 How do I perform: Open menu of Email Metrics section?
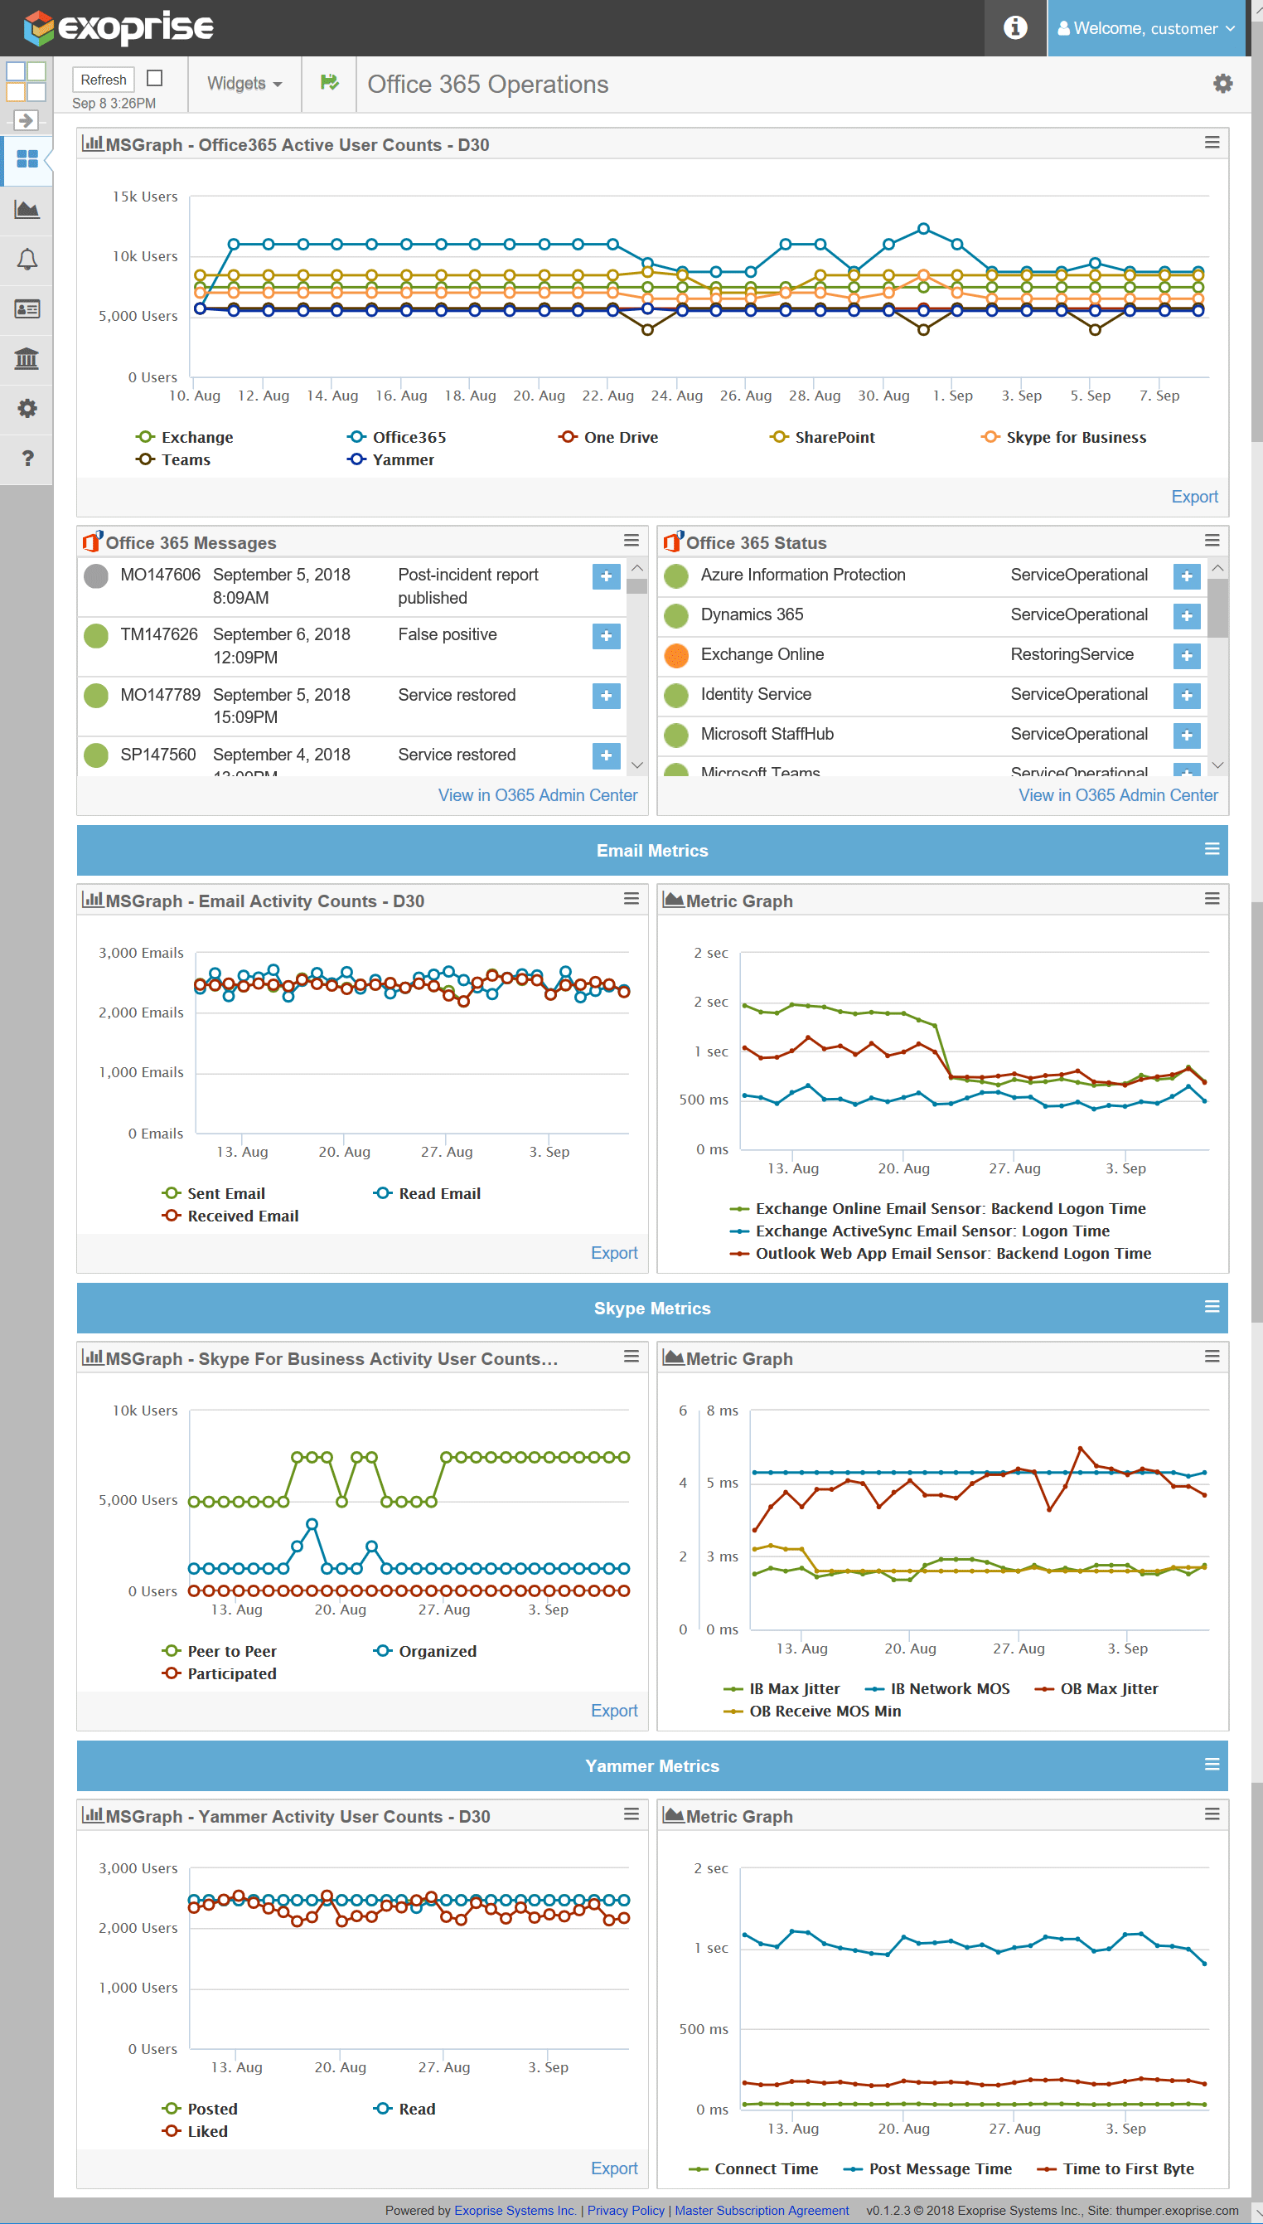[1212, 848]
